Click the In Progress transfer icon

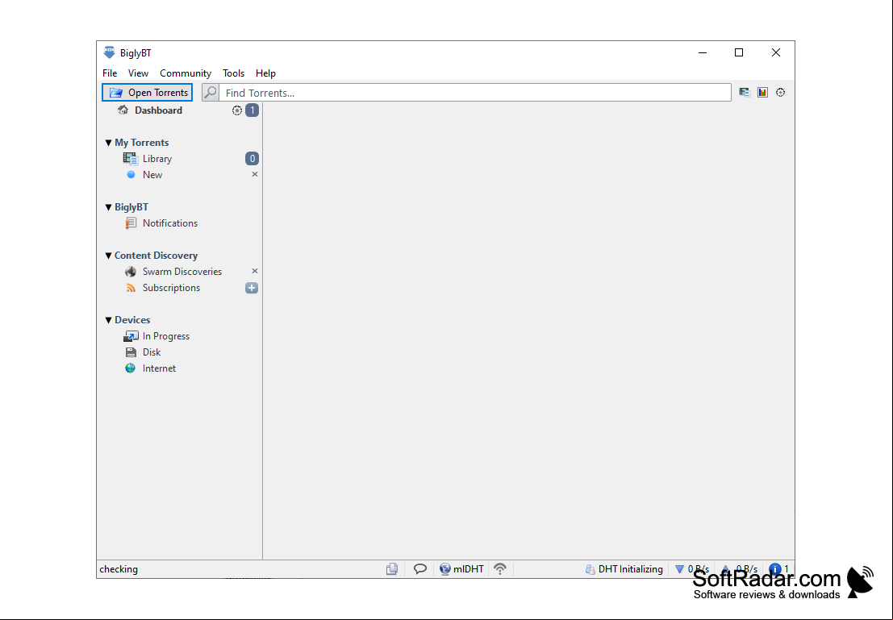click(x=131, y=336)
